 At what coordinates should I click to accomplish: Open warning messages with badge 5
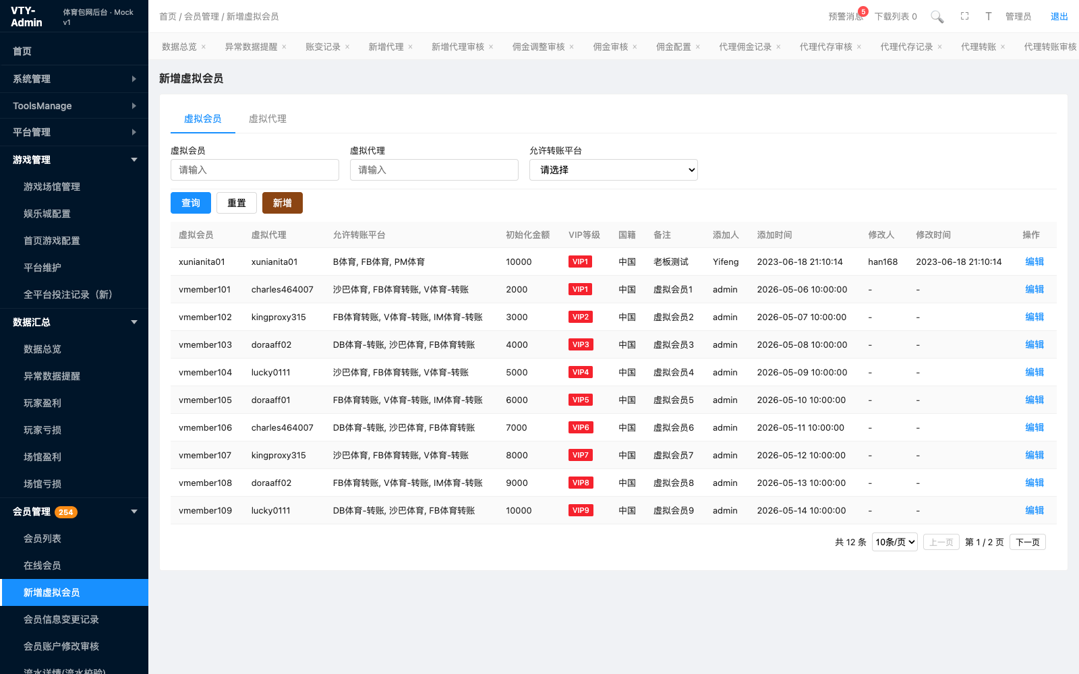(x=846, y=16)
